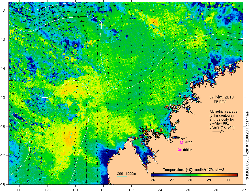
Task: Click the cyan 200 1000m depth contour legend line
Action: pyautogui.click(x=122, y=177)
